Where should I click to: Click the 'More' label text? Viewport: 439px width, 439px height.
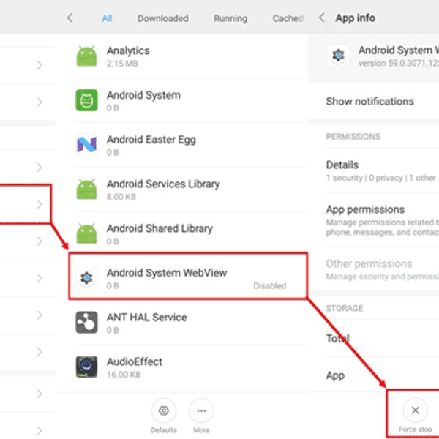pos(201,430)
